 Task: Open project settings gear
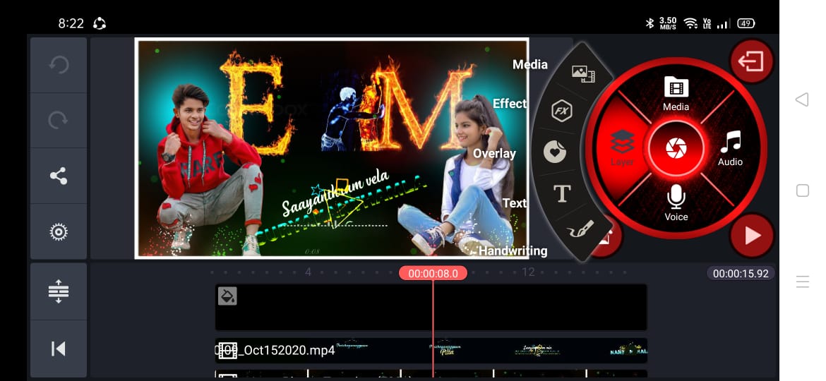pyautogui.click(x=59, y=231)
